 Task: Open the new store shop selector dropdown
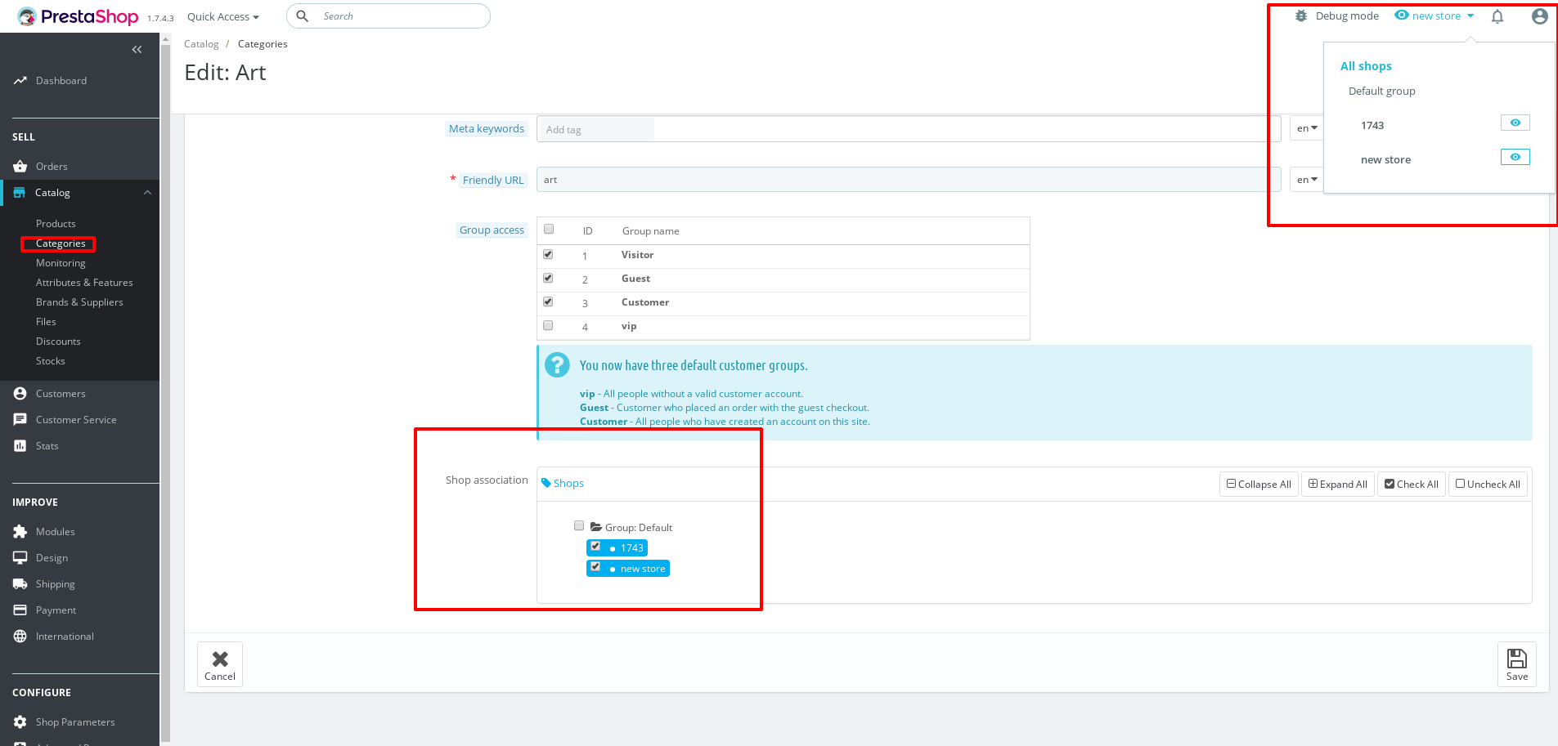coord(1435,16)
